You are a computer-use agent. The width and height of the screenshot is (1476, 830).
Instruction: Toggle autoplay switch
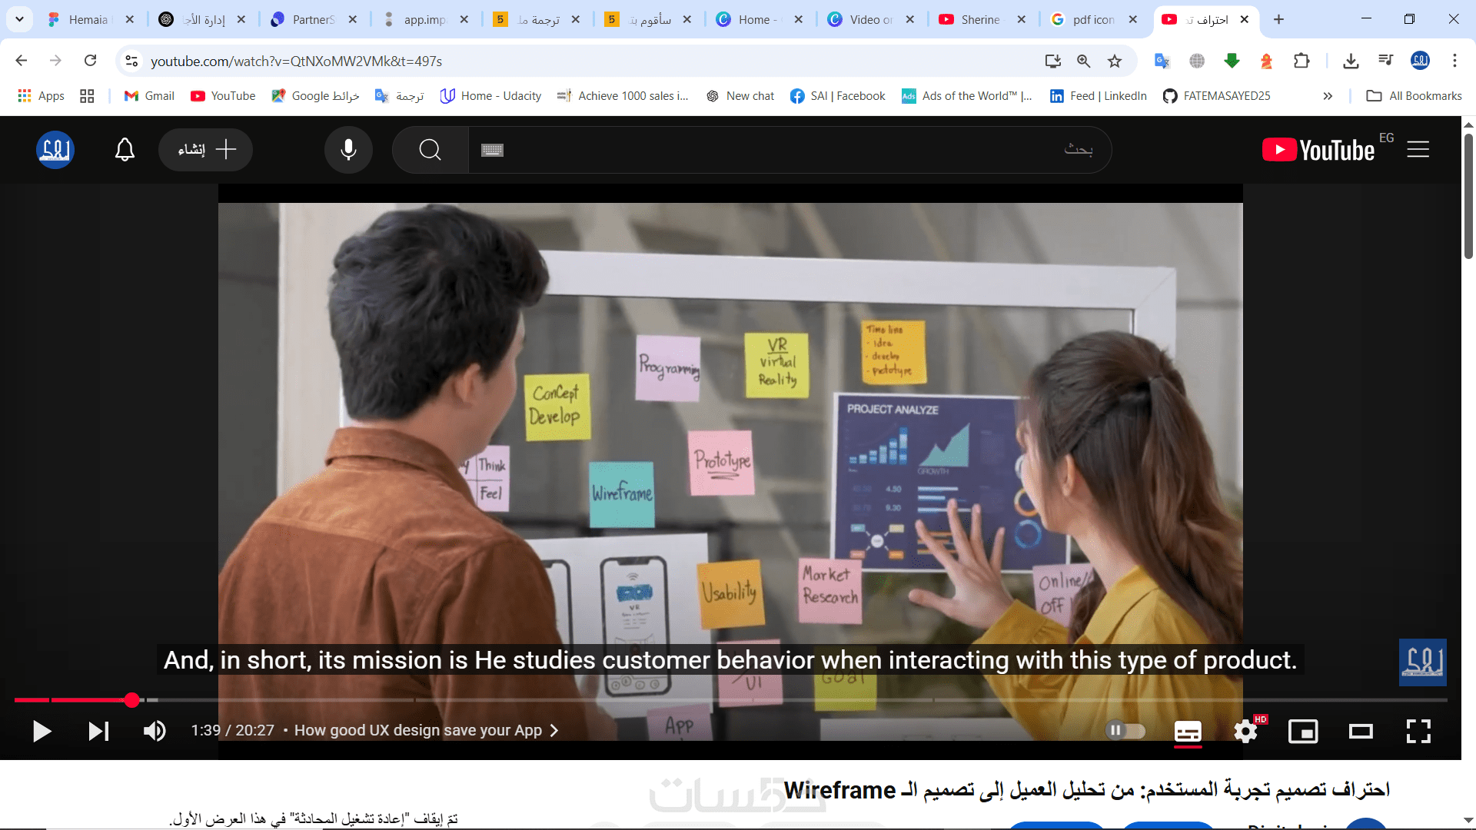pyautogui.click(x=1125, y=731)
